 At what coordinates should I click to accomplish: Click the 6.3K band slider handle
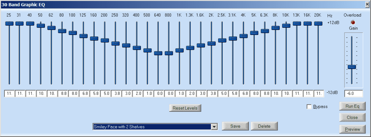click(x=265, y=31)
